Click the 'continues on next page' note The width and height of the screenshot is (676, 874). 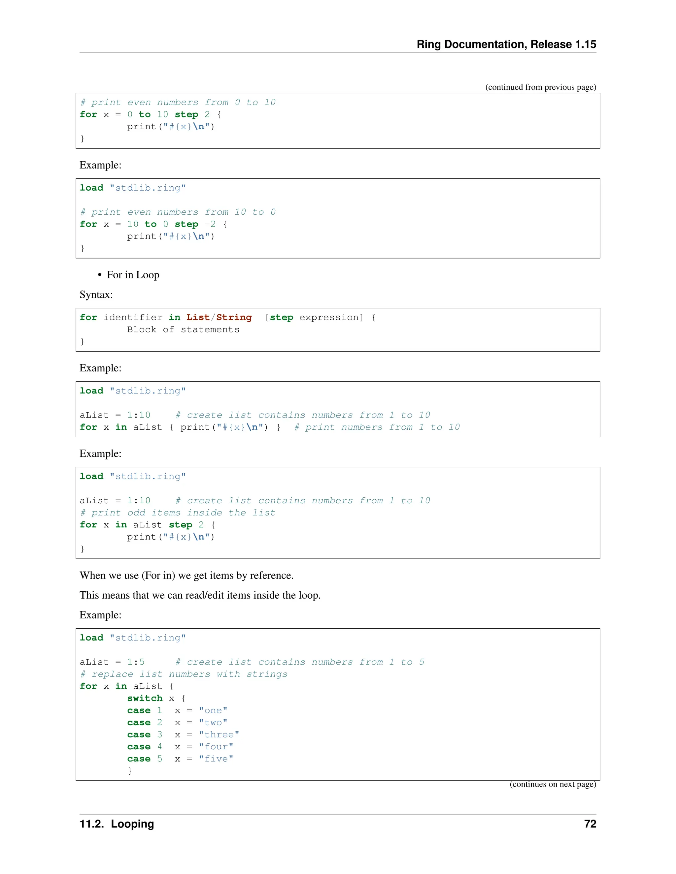point(552,784)
